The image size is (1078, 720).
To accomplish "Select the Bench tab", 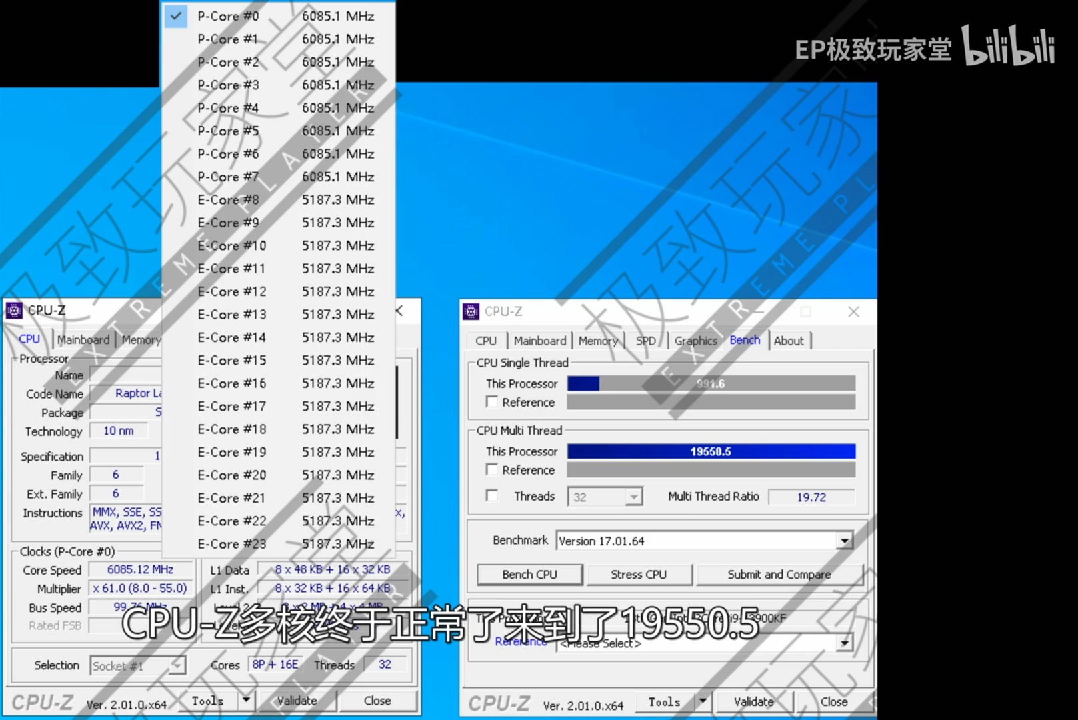I will pos(745,340).
